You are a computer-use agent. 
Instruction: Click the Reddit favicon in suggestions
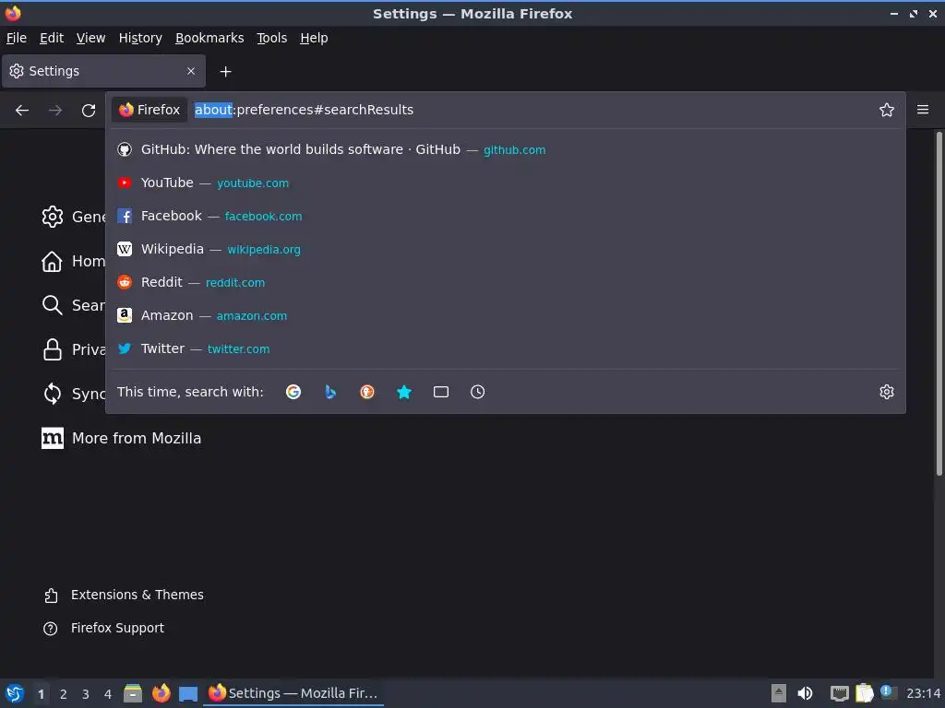(x=125, y=282)
